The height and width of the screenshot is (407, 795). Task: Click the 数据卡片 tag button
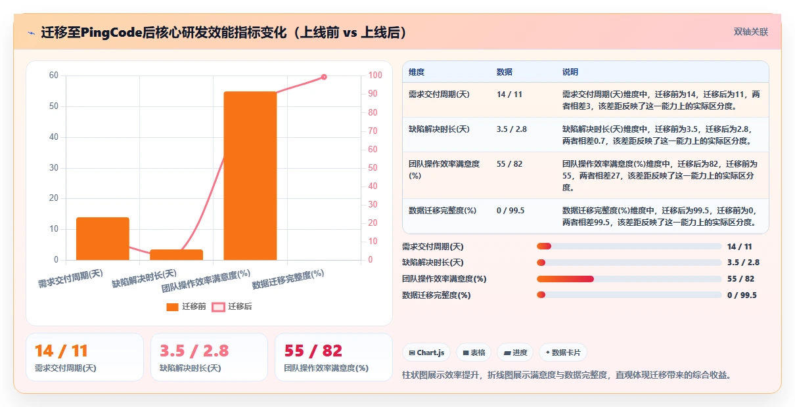click(563, 353)
